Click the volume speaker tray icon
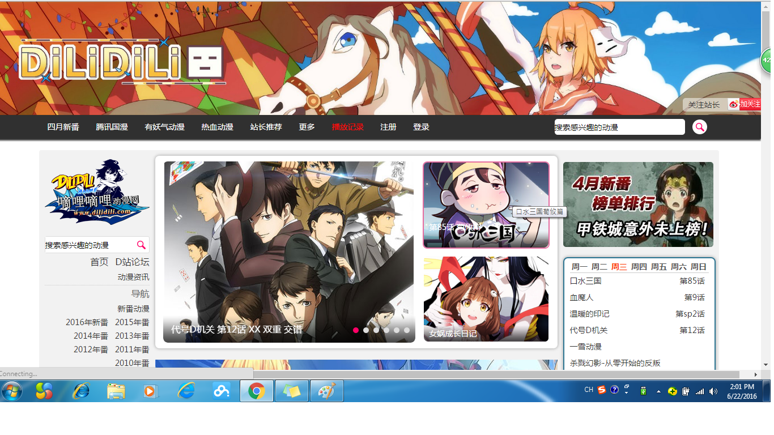 pyautogui.click(x=713, y=391)
